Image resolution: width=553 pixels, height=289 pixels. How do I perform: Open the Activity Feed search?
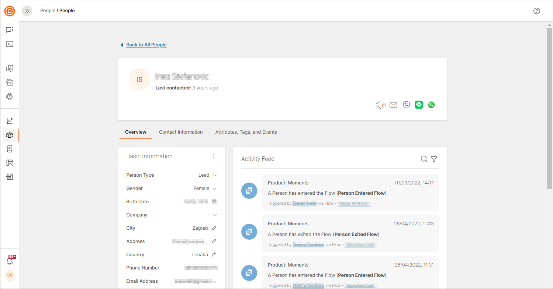424,159
